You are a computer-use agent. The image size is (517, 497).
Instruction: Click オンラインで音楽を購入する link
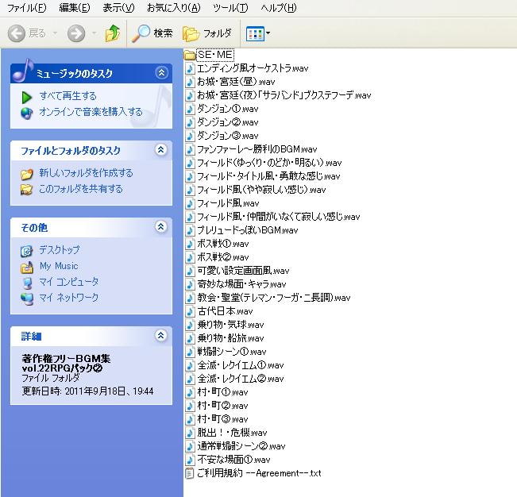click(x=91, y=112)
